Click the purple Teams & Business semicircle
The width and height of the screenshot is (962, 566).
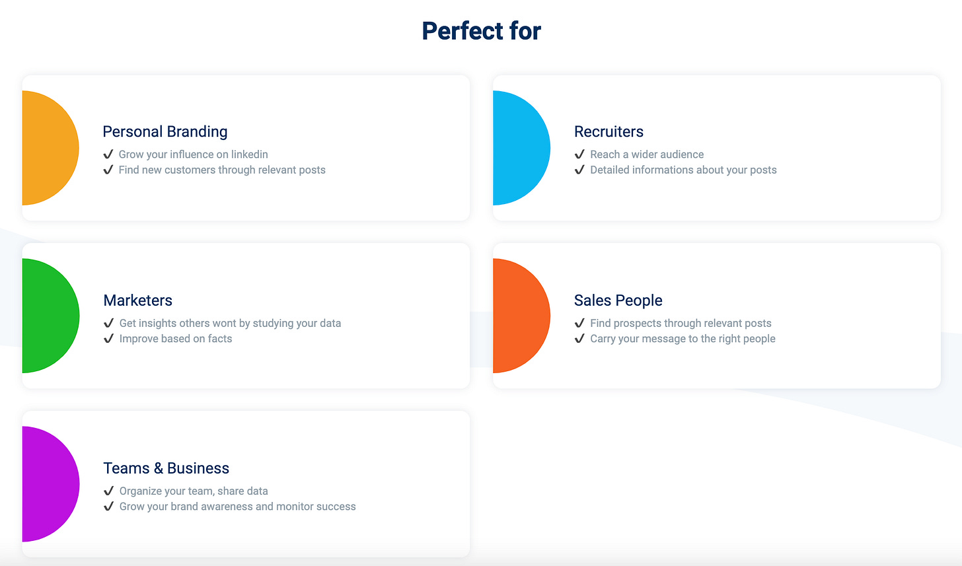50,484
